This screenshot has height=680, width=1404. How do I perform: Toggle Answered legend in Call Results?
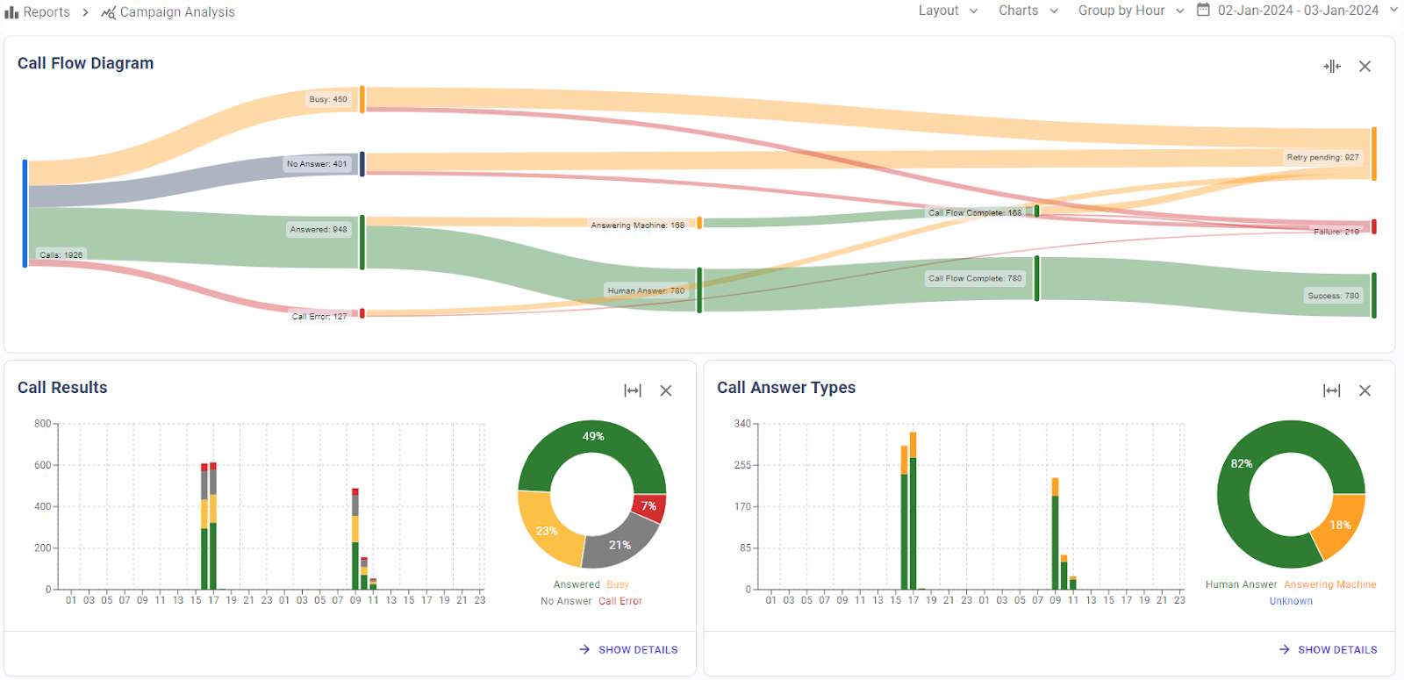[x=577, y=584]
